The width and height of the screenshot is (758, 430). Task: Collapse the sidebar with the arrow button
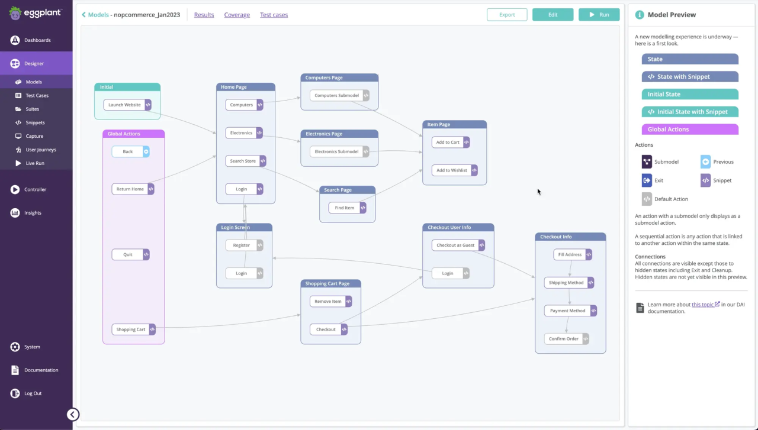tap(73, 415)
